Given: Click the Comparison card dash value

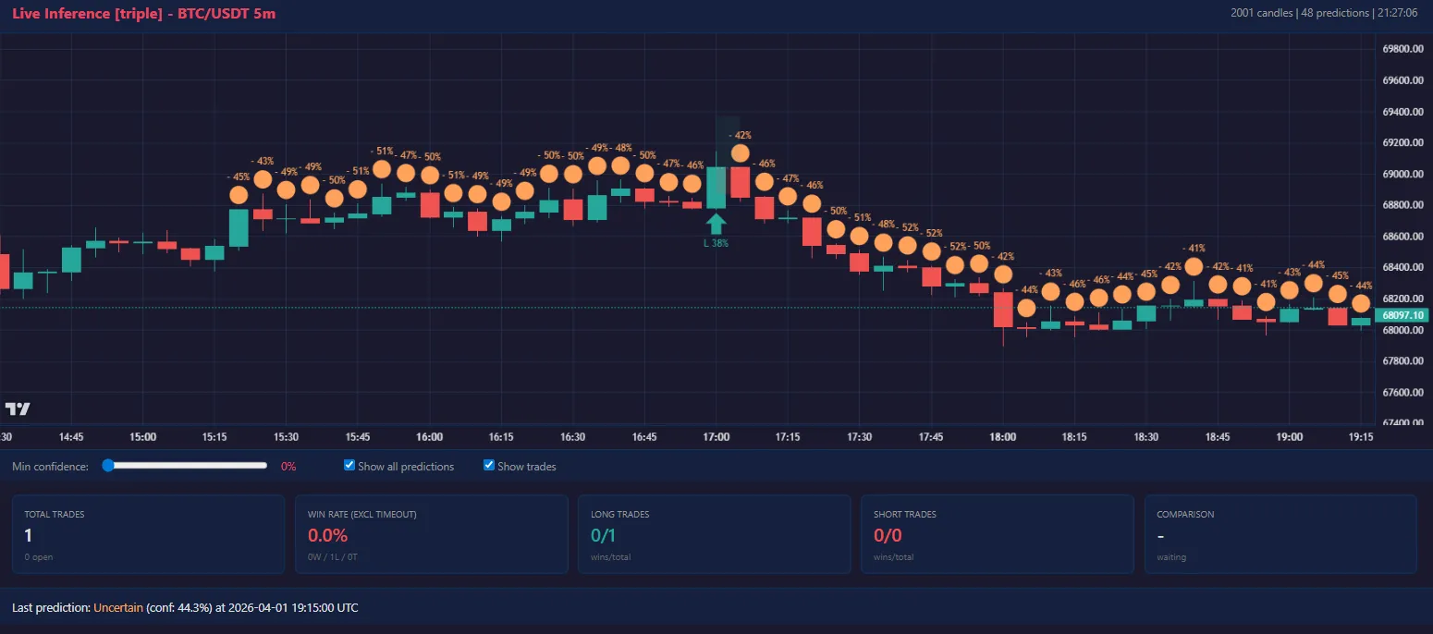Looking at the screenshot, I should click(x=1160, y=535).
